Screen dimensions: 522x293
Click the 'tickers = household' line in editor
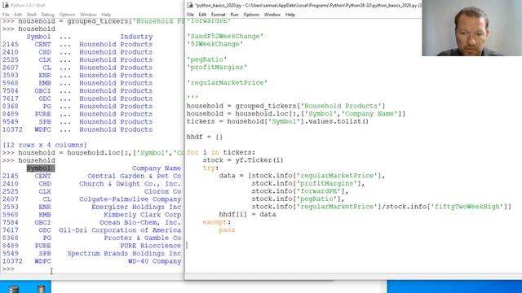[277, 121]
